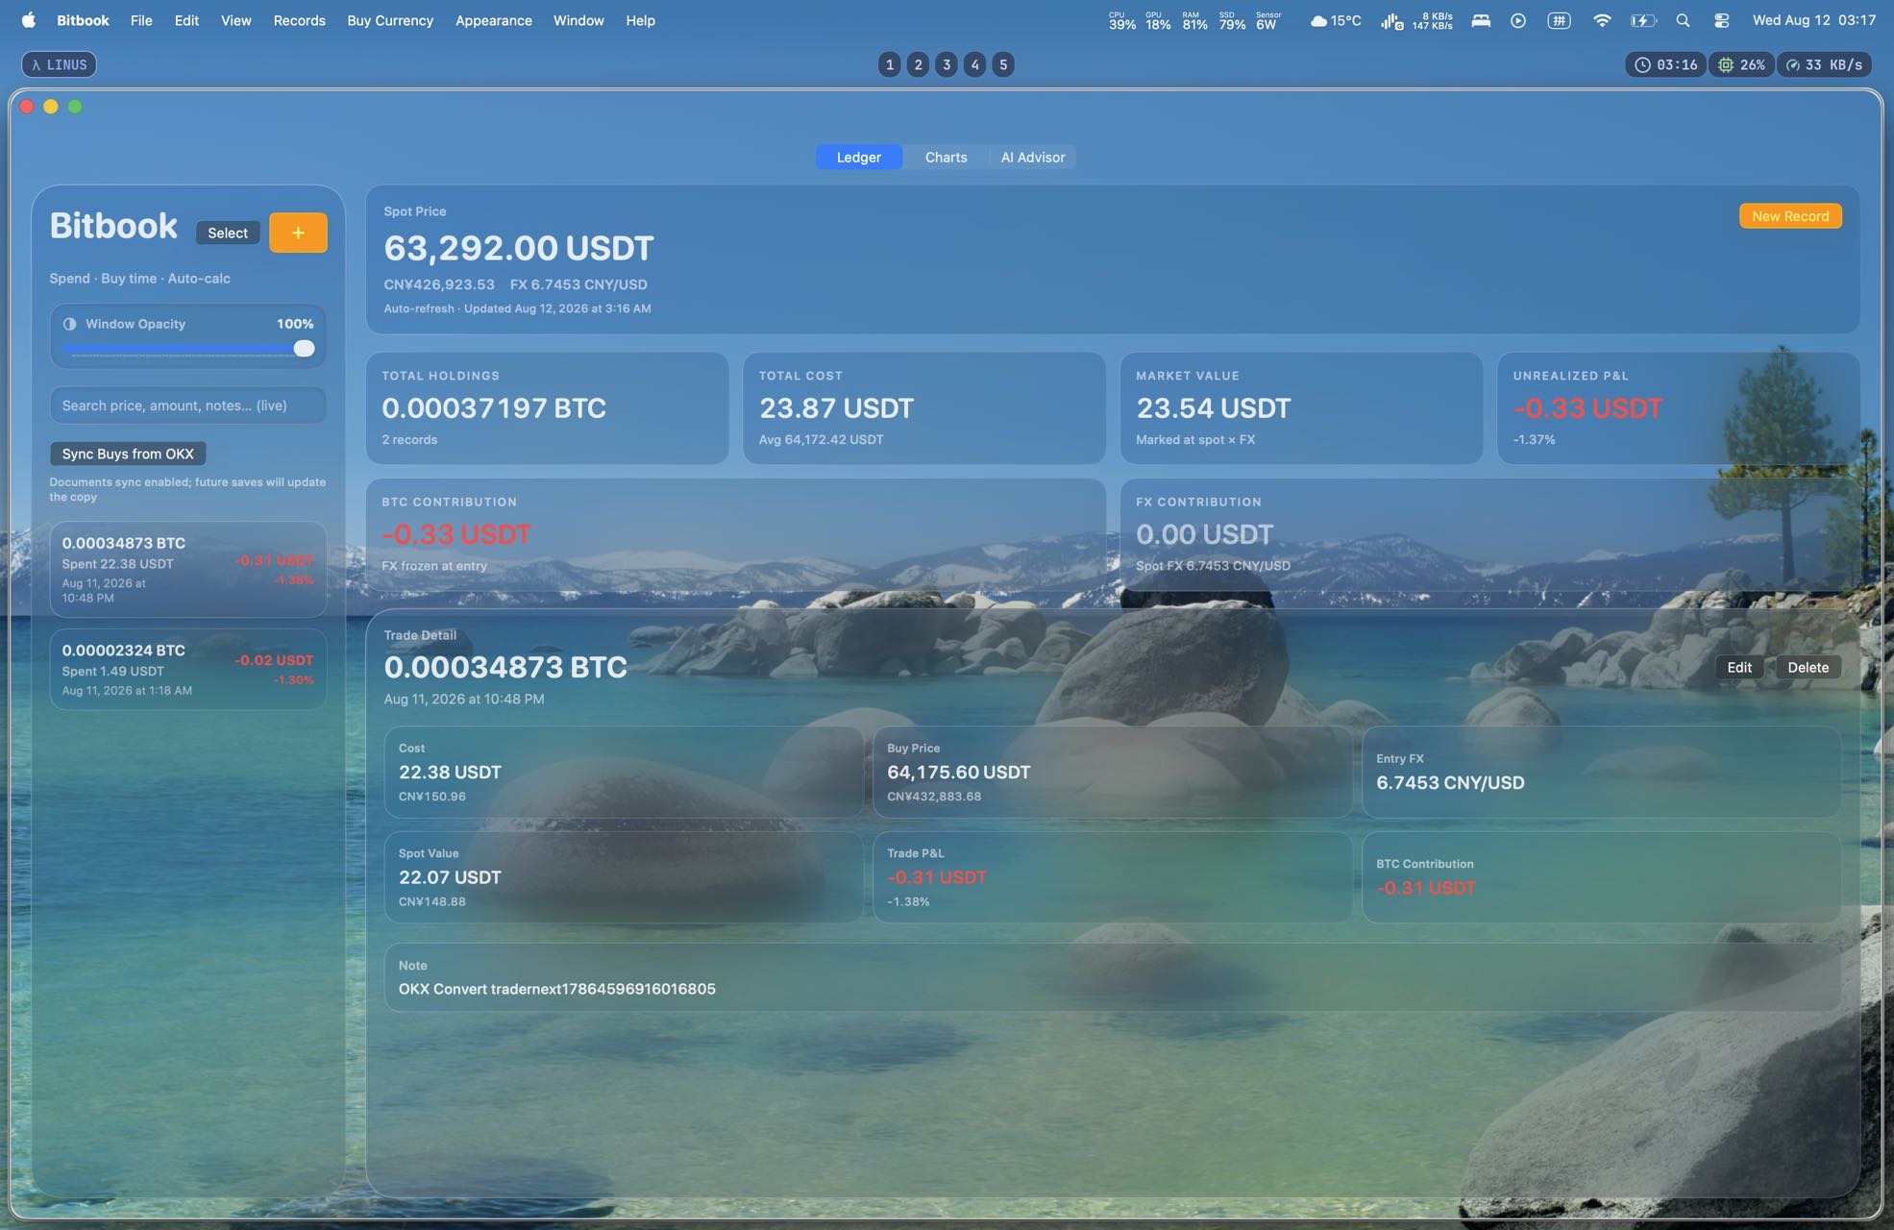Open the CPU 39% menu bar monitor
This screenshot has width=1894, height=1230.
point(1121,20)
